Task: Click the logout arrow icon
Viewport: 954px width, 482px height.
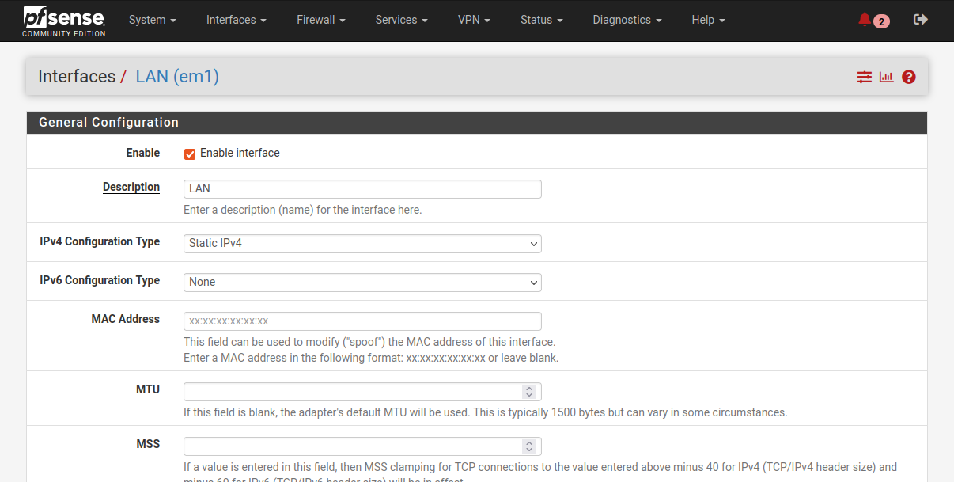Action: [x=920, y=20]
